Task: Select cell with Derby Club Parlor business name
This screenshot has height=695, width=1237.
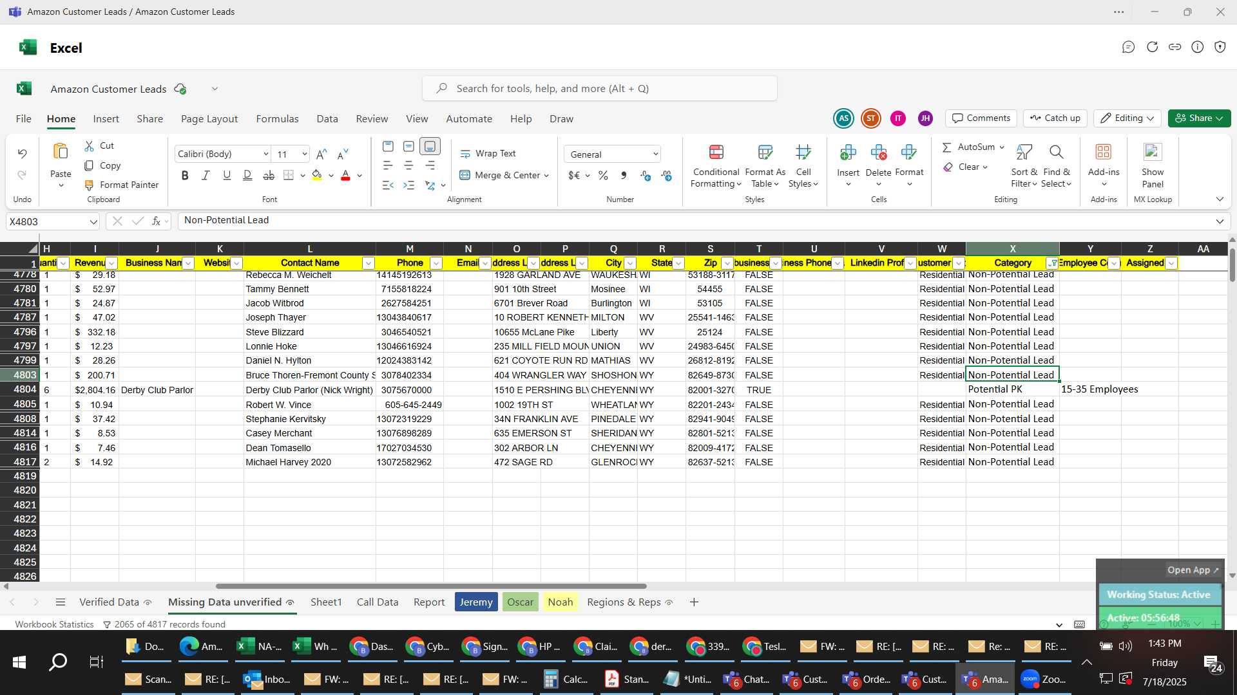Action: point(157,390)
